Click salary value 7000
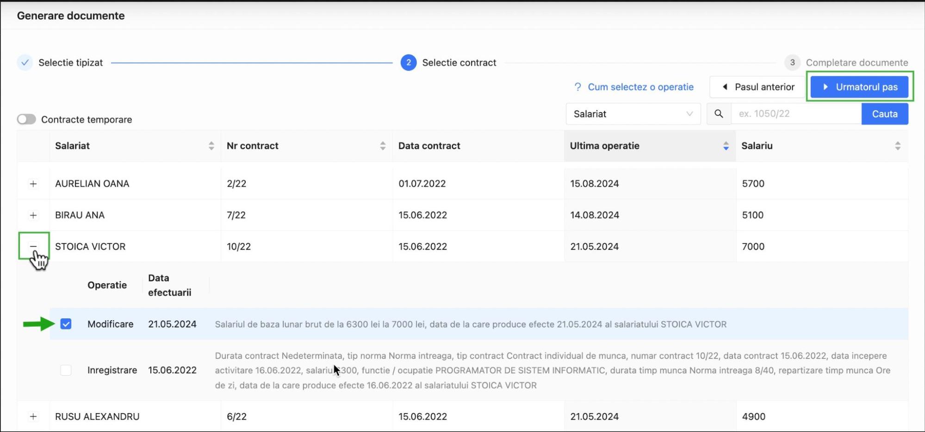Image resolution: width=925 pixels, height=432 pixels. click(x=753, y=247)
